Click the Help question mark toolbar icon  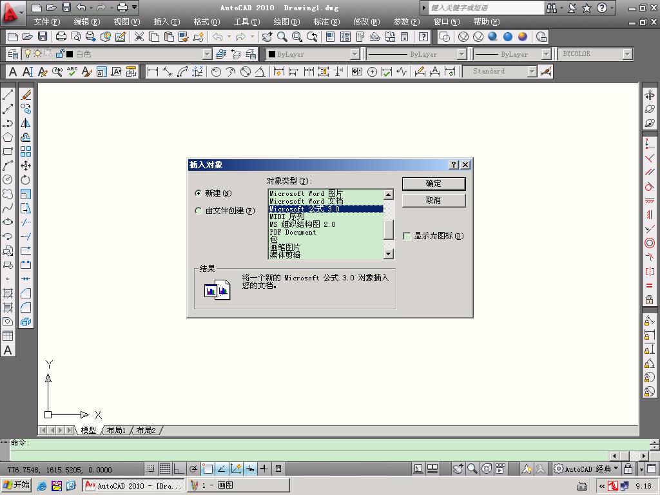[x=423, y=37]
